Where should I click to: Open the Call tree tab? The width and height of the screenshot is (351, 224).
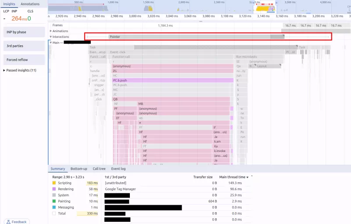pyautogui.click(x=99, y=169)
